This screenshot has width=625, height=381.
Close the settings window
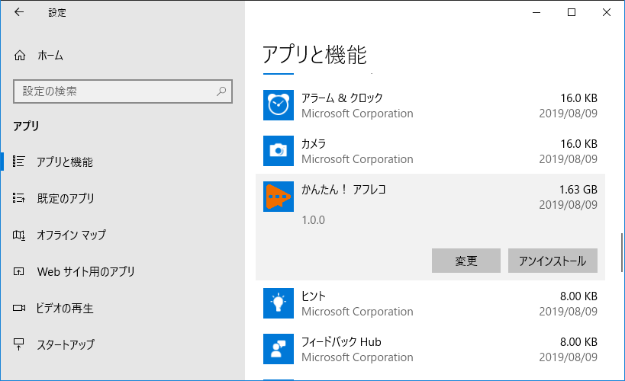tap(607, 12)
